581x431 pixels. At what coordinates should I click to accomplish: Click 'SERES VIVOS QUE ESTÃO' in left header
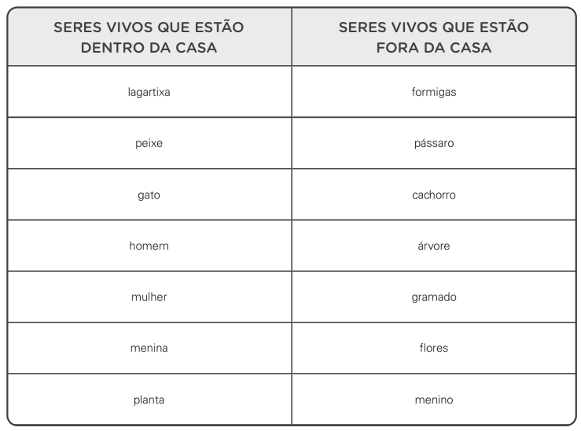coord(149,27)
